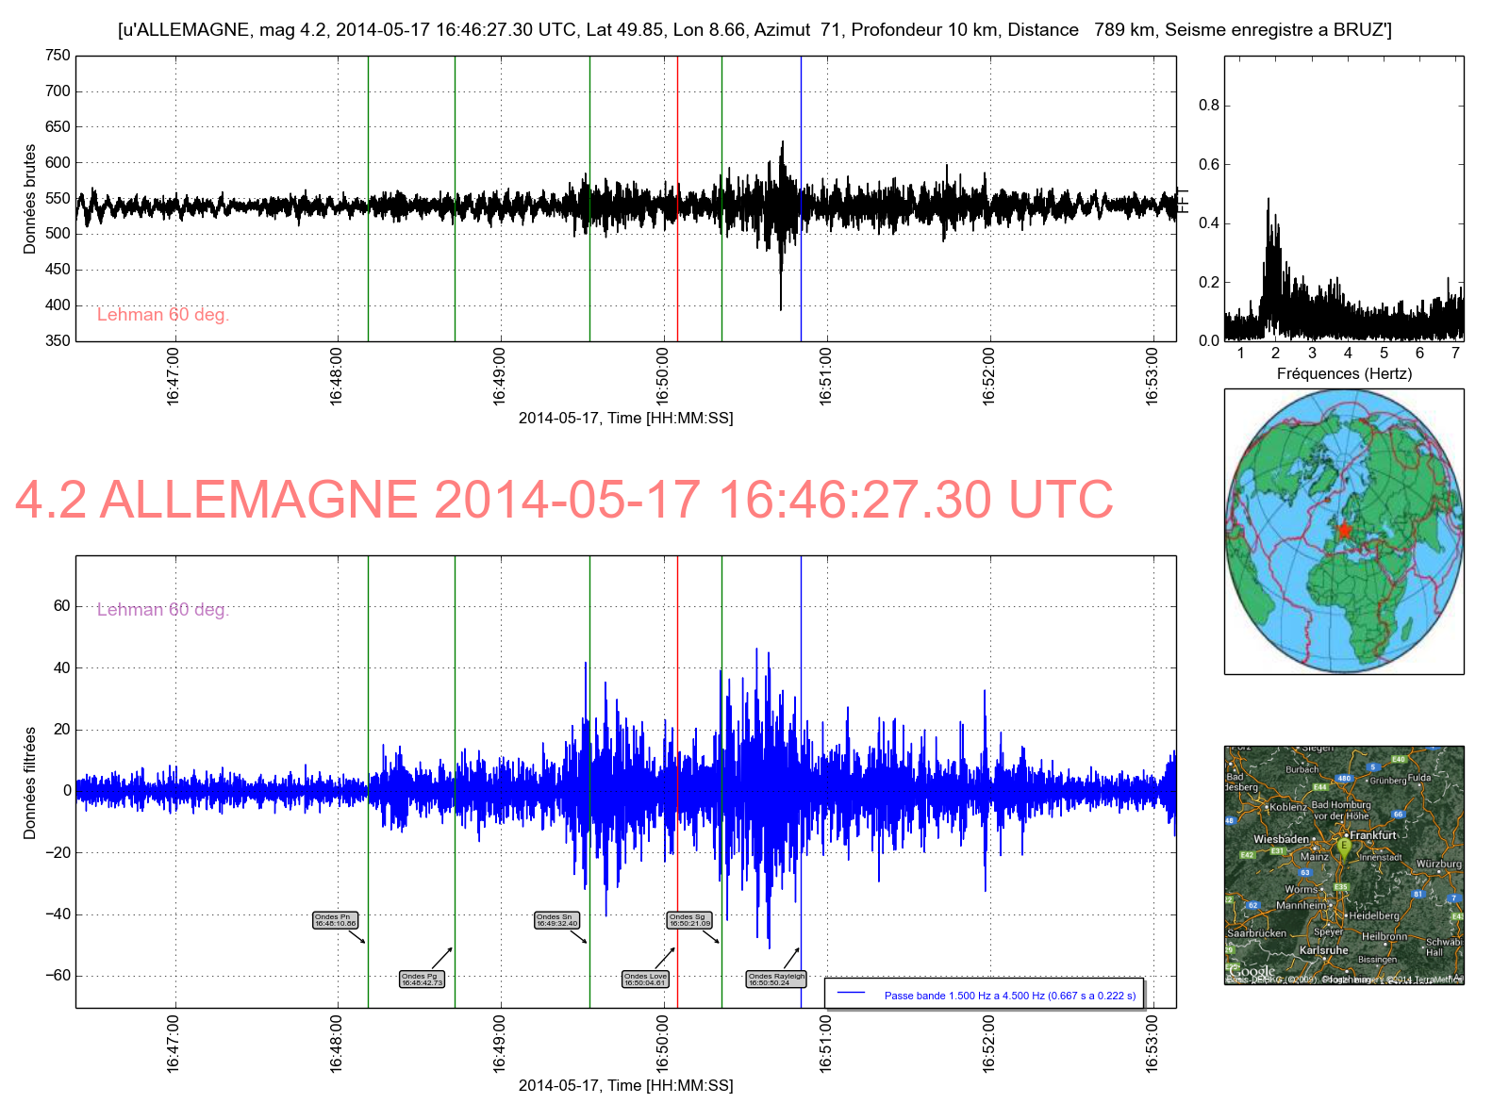Screen dimensions: 1509x1120
Task: Click the Google logo on the satellite map
Action: point(1252,971)
